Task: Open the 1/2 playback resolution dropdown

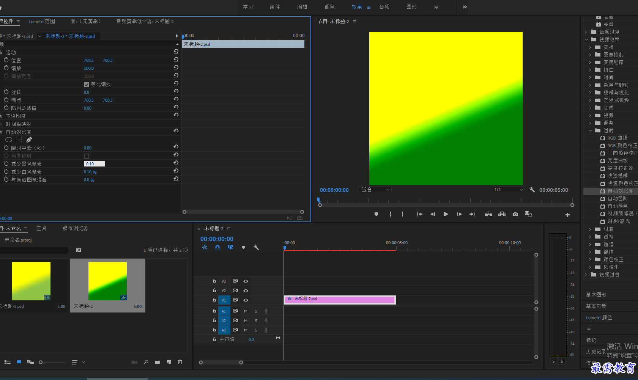Action: pyautogui.click(x=508, y=190)
